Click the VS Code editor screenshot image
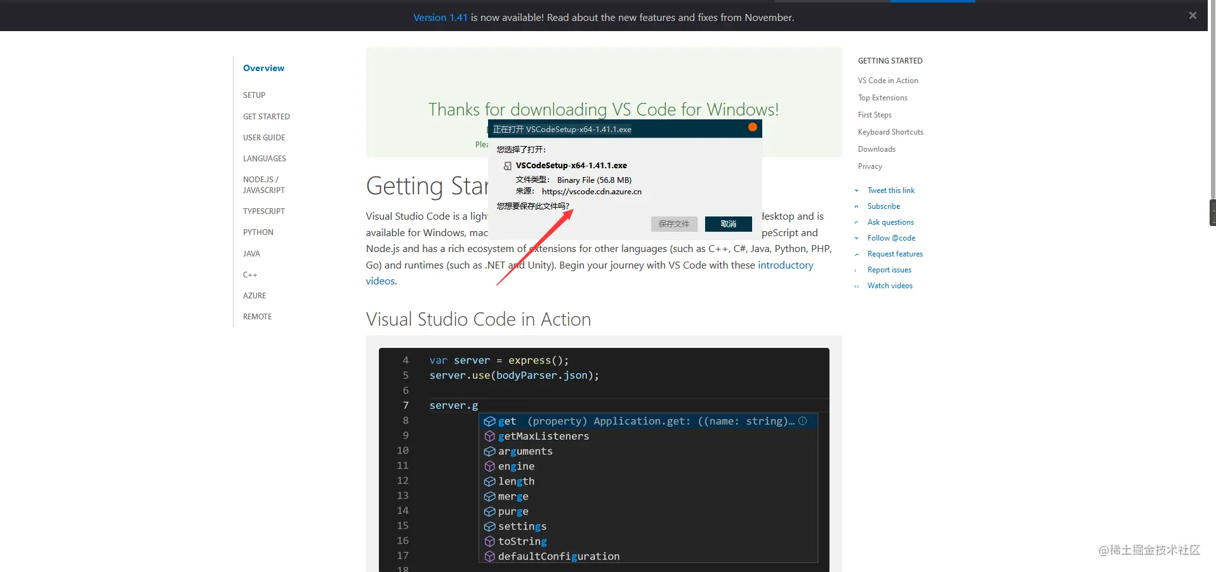Screen dimensions: 1216x572 [604, 460]
